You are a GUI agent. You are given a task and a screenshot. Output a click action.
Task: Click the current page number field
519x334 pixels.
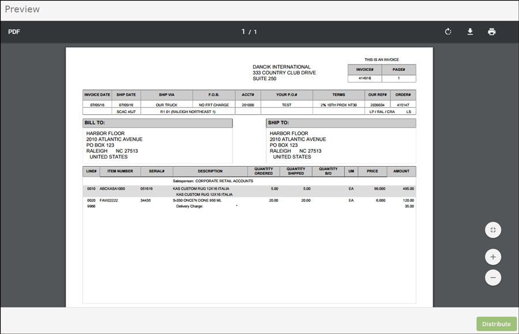click(x=243, y=32)
